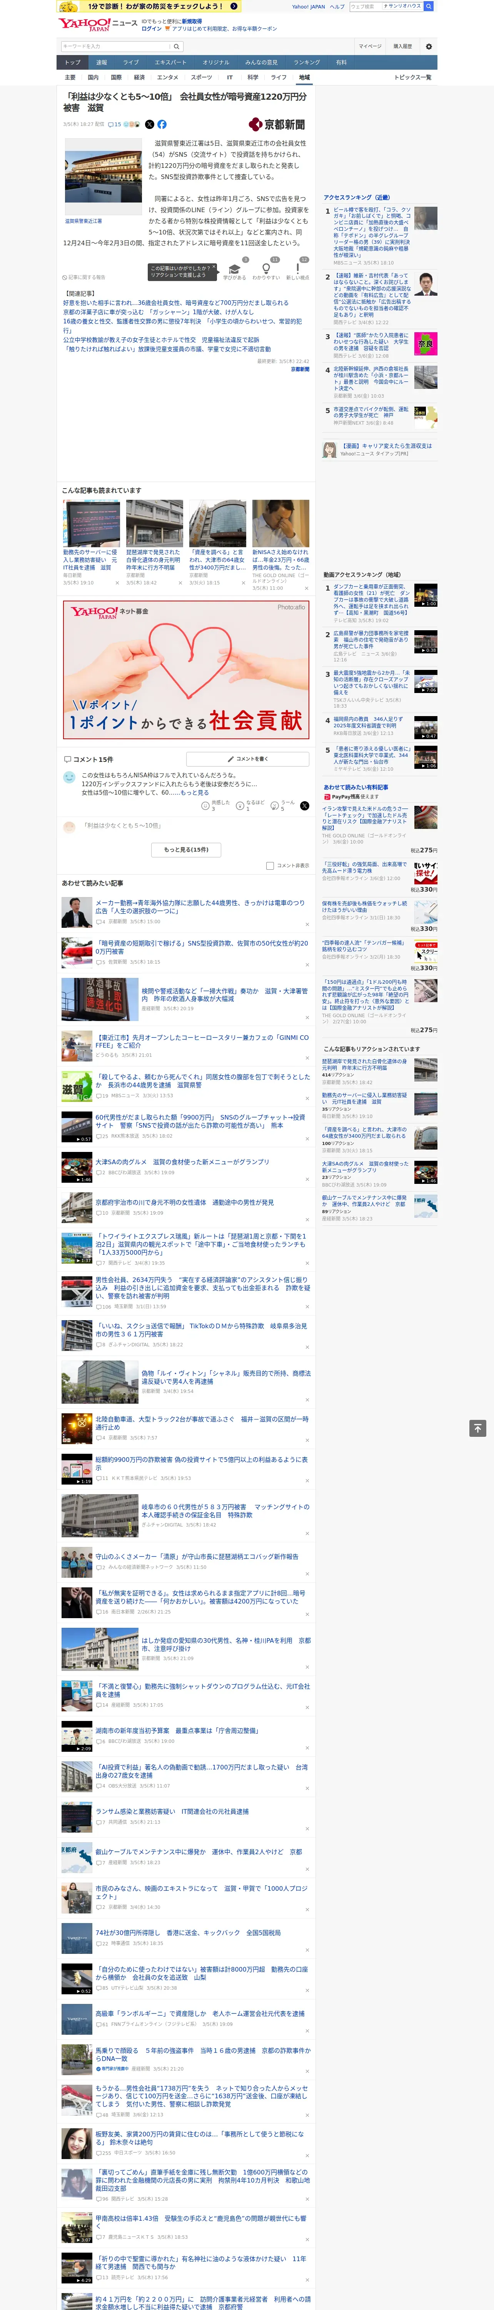Image resolution: width=494 pixels, height=2310 pixels.
Task: Open the 湖南市の新年度当初予算案 video article
Action: (185, 1736)
